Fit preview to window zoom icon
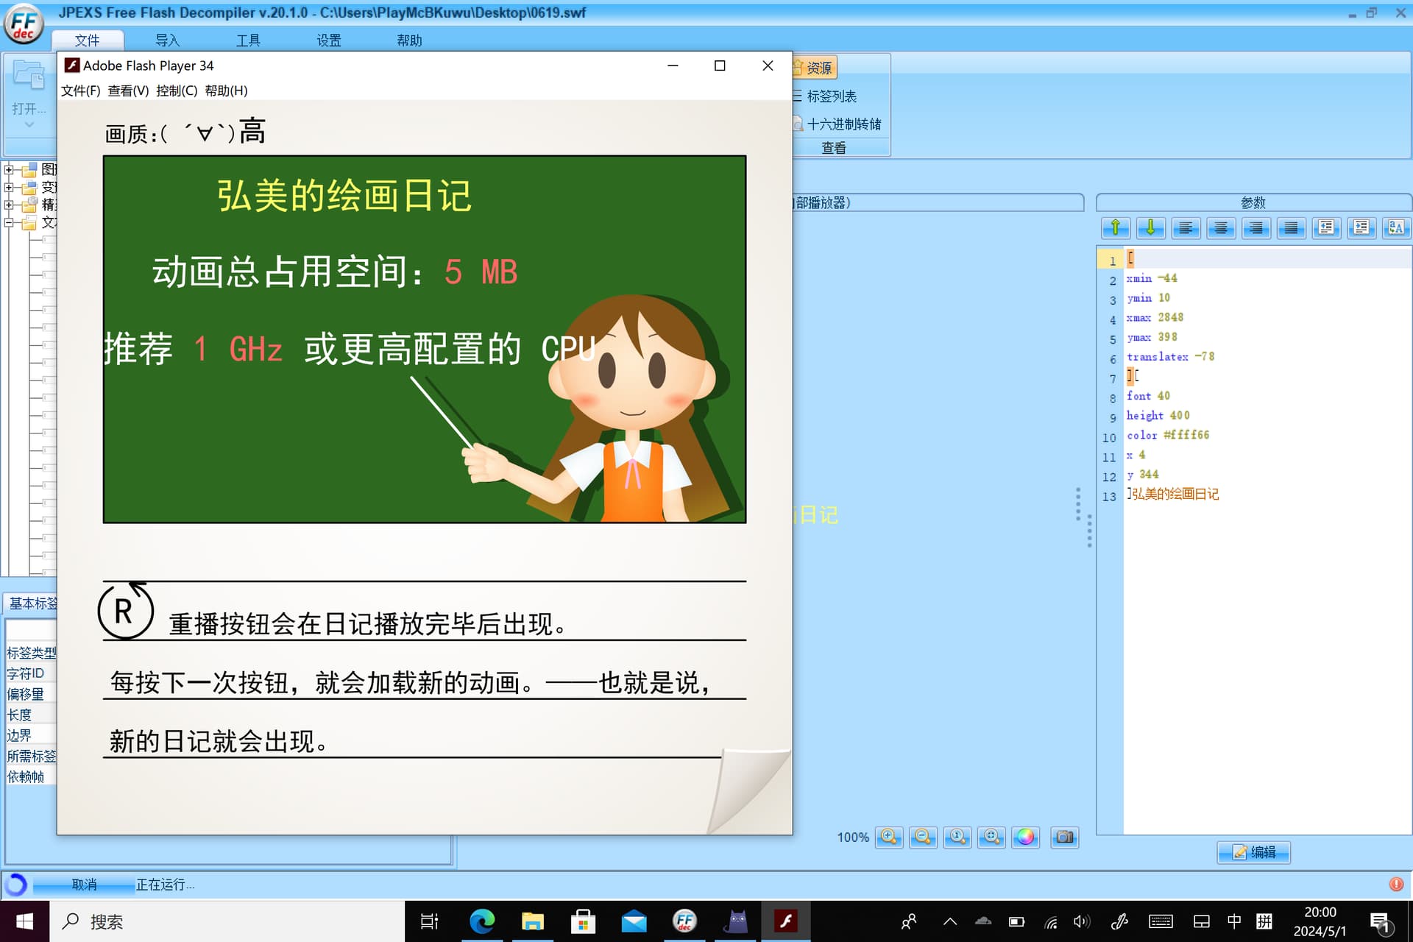Screen dimensions: 1413x942 (x=991, y=837)
